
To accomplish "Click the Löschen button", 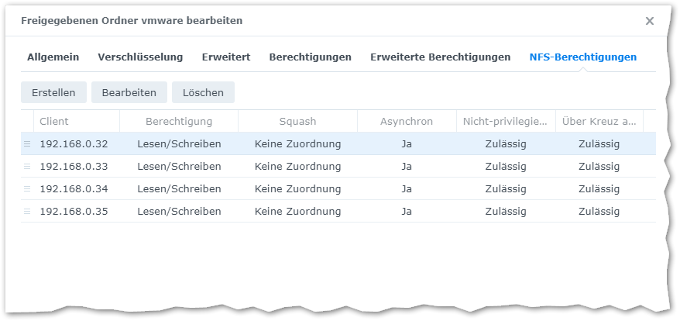I will 203,92.
